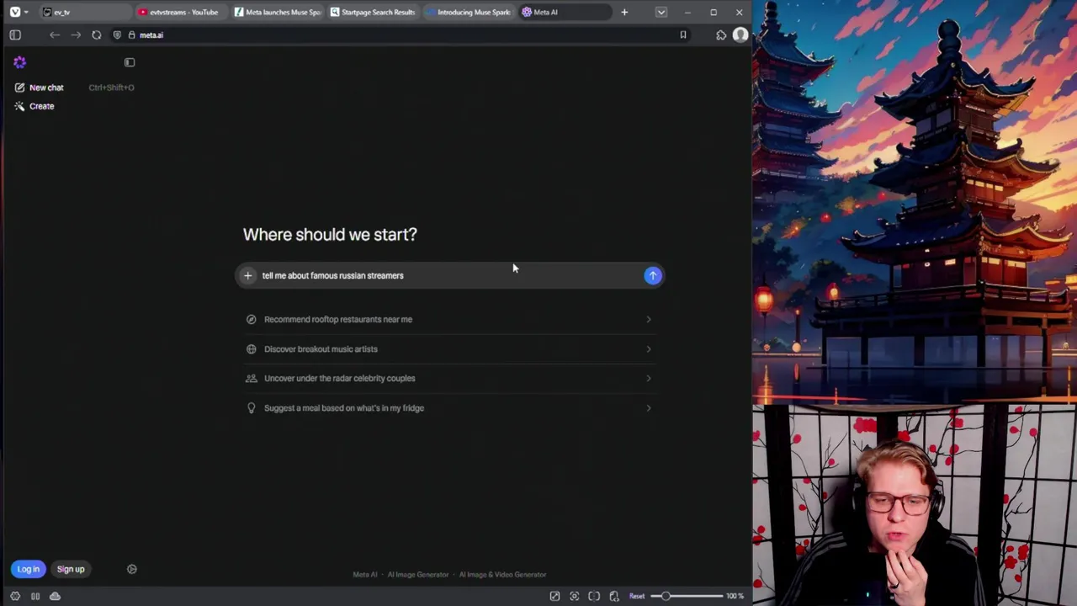Open AI Image & Video Generator link
The height and width of the screenshot is (606, 1077).
[502, 575]
